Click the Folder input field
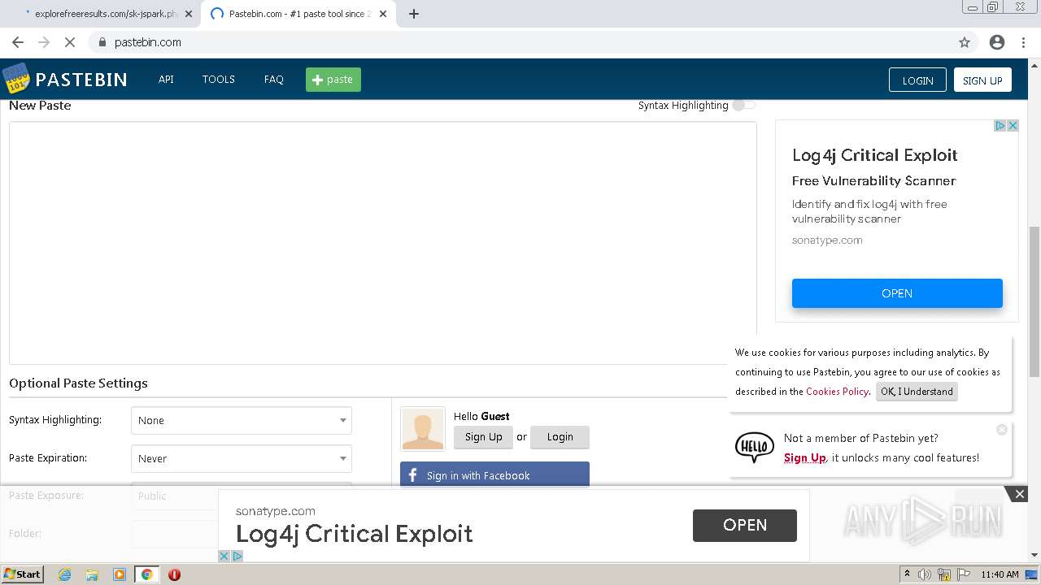 coord(242,534)
